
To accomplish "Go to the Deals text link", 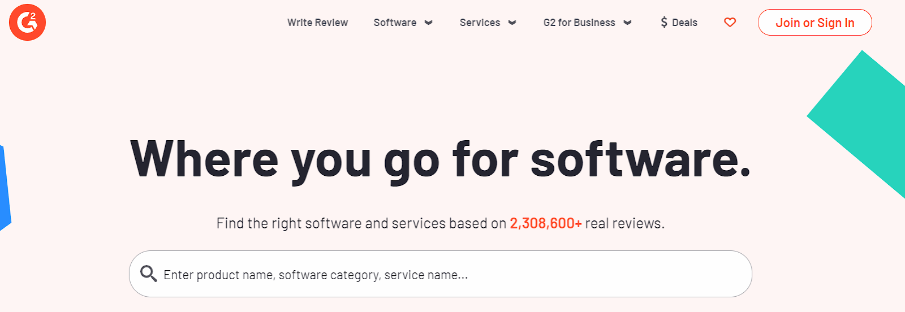I will 684,23.
